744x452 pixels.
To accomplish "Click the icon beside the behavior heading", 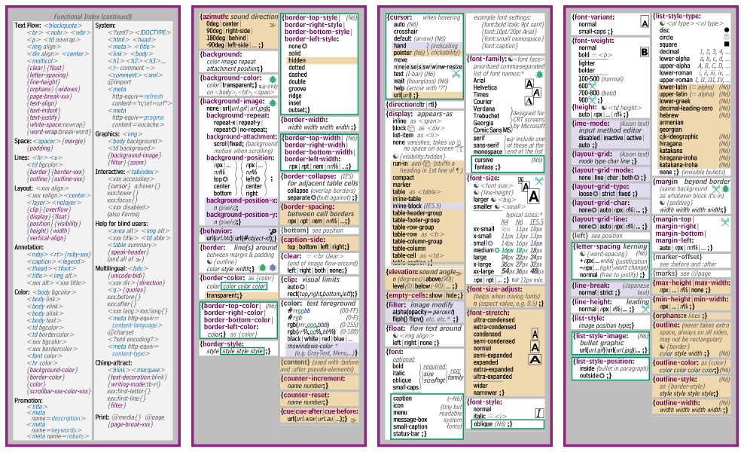I will tap(273, 232).
